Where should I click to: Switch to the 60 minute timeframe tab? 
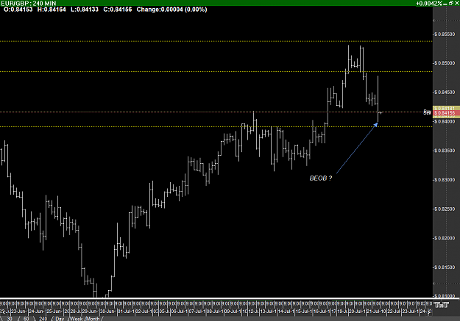(26, 319)
